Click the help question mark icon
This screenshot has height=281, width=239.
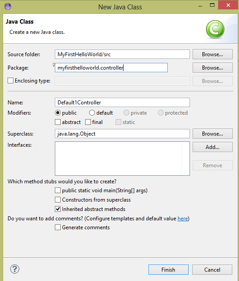point(15,269)
